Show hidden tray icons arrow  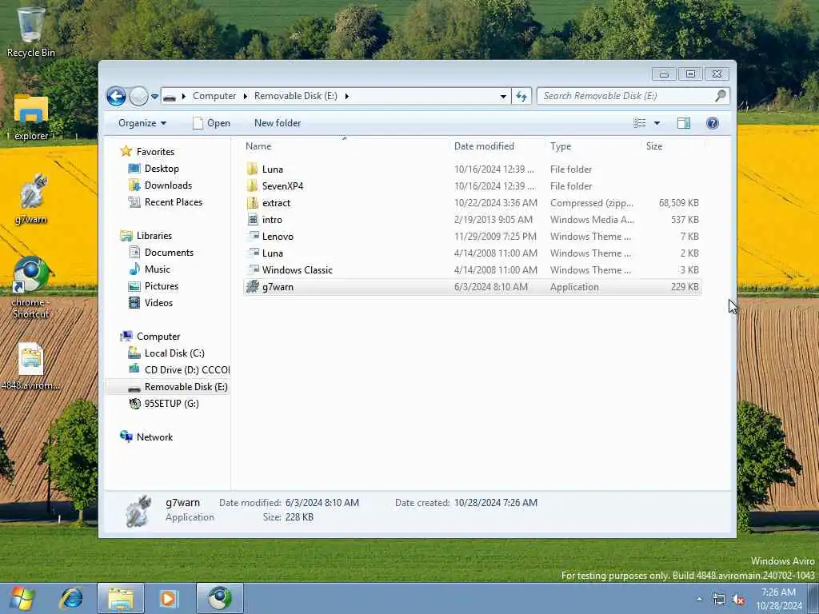coord(699,600)
